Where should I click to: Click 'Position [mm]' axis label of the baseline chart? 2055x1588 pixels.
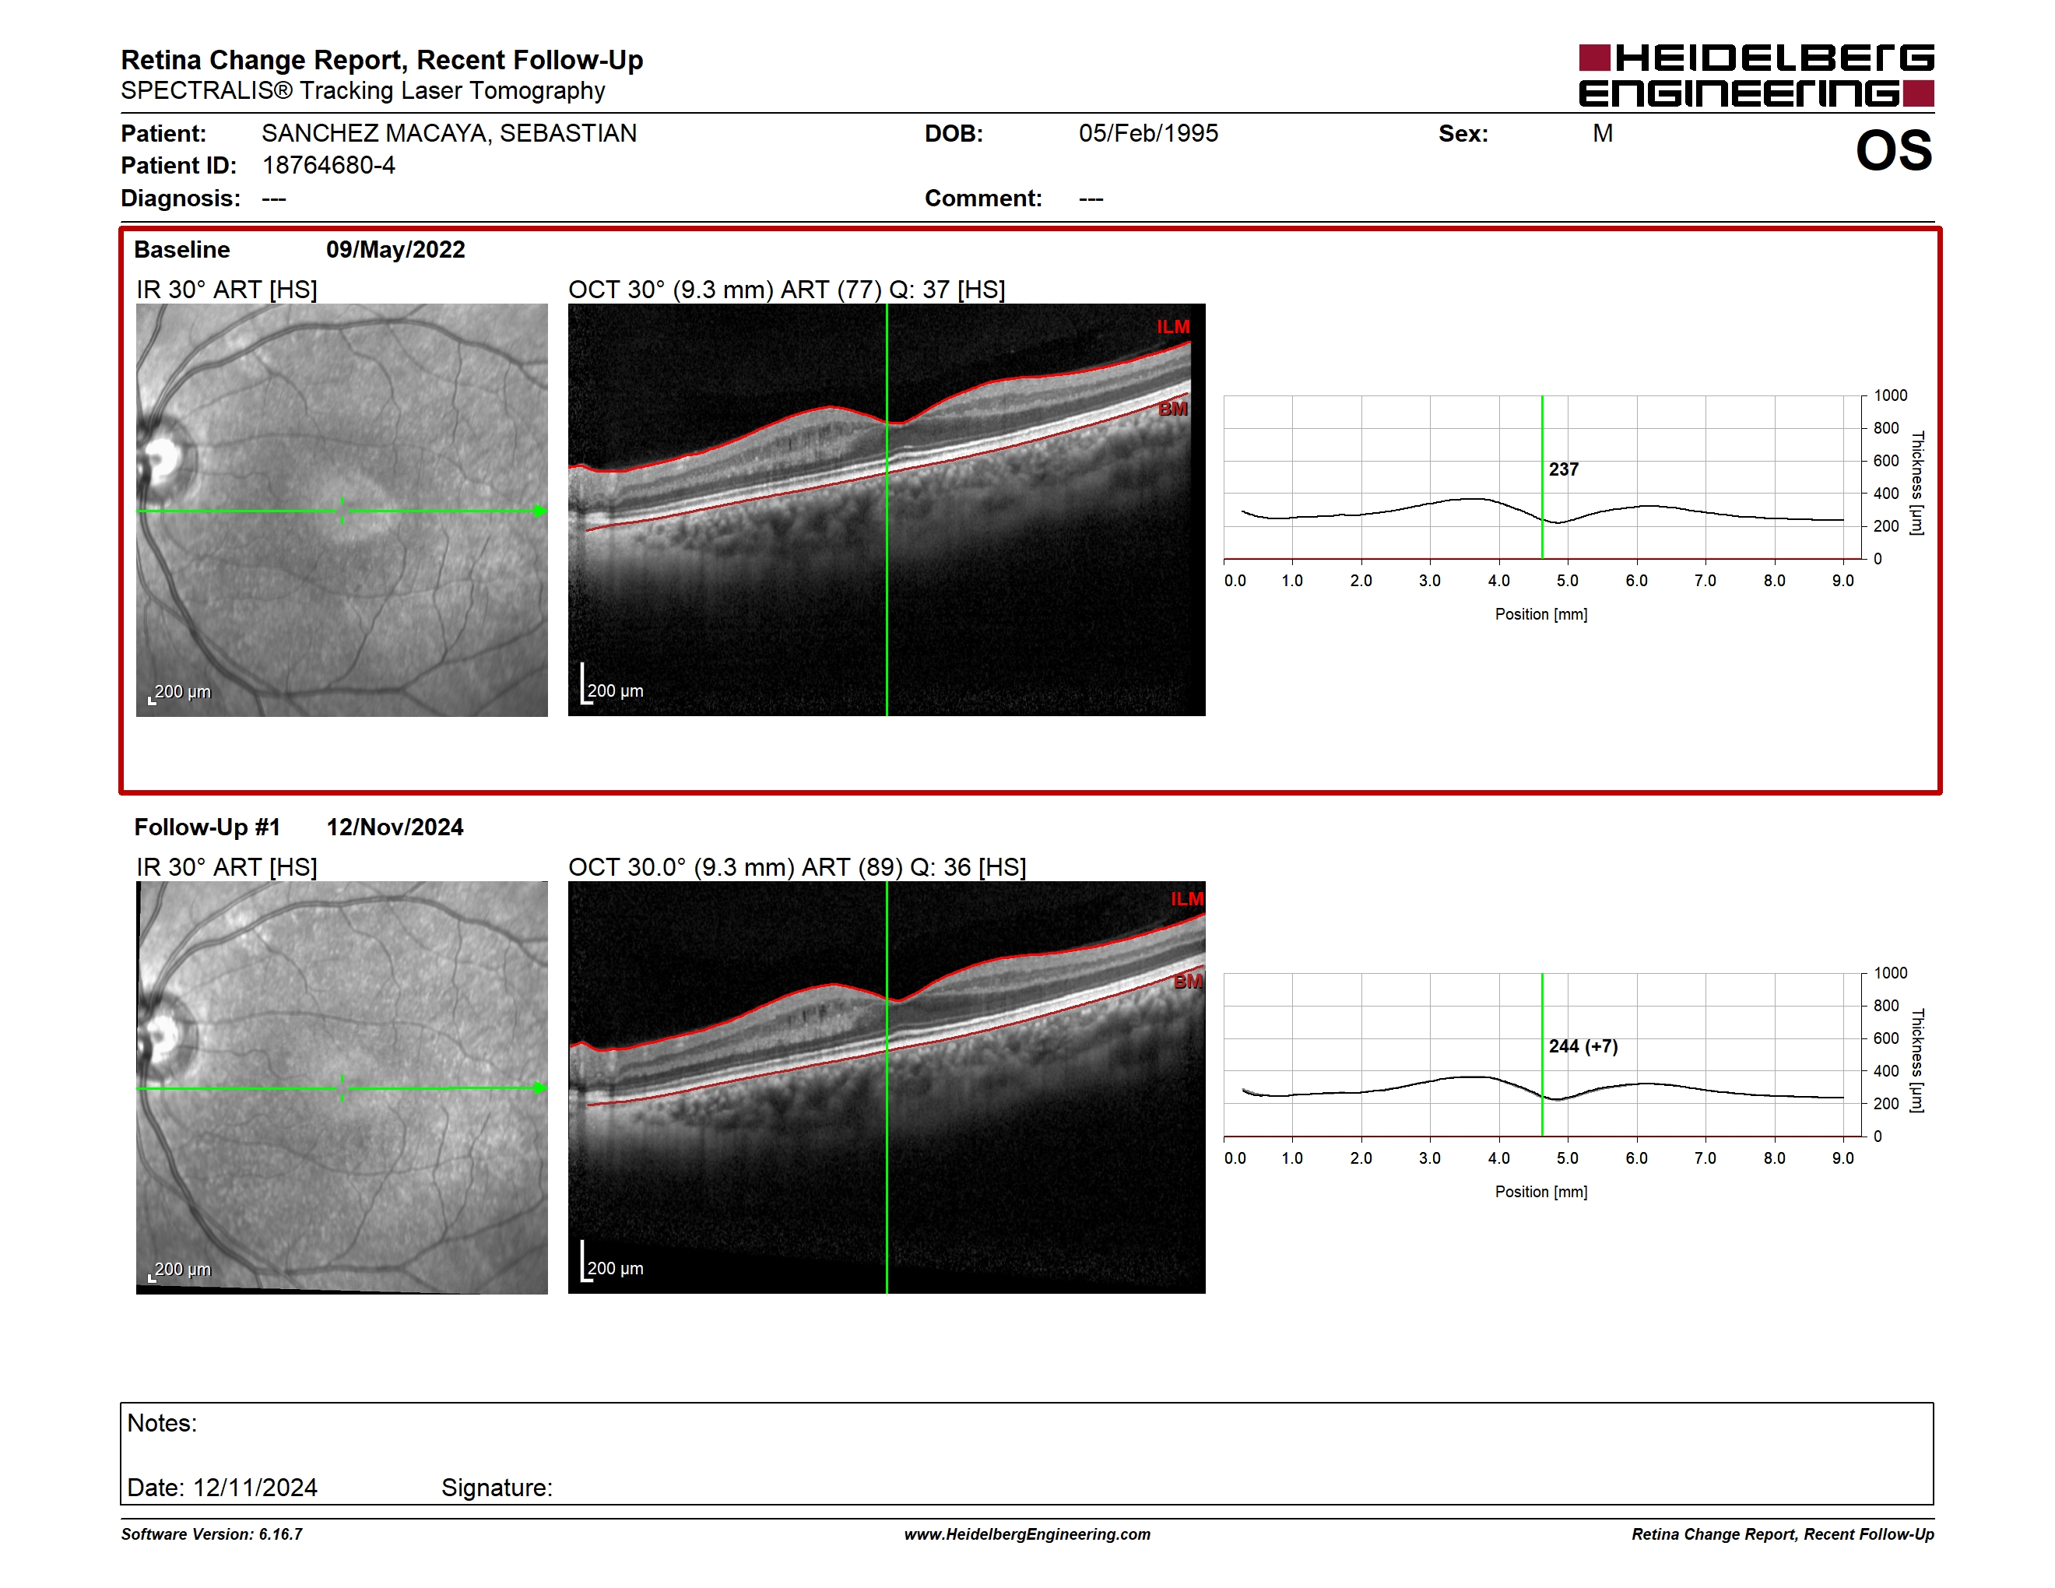point(1541,614)
